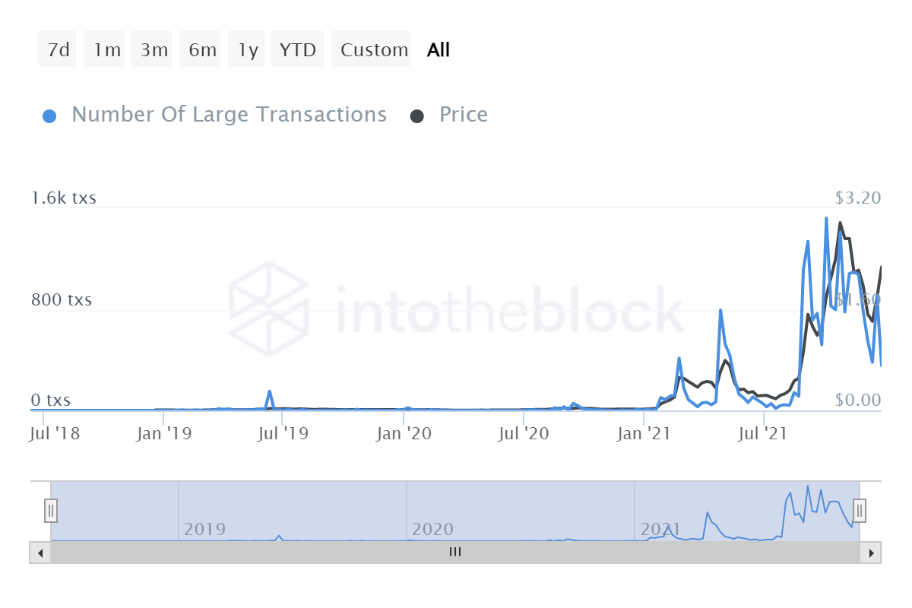Click the horizontal scrollbar thumb grip
The height and width of the screenshot is (608, 912).
[454, 553]
